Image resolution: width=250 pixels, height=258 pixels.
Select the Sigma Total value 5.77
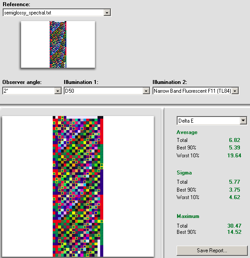[x=235, y=182]
